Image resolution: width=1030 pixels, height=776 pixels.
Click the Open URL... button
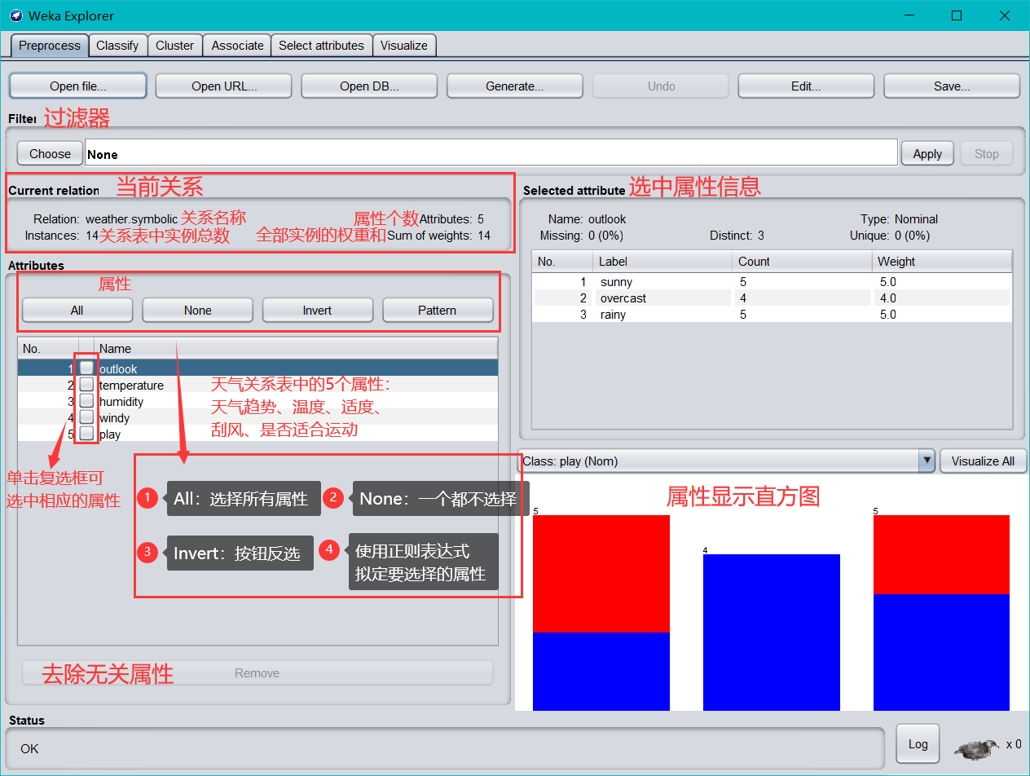click(224, 86)
